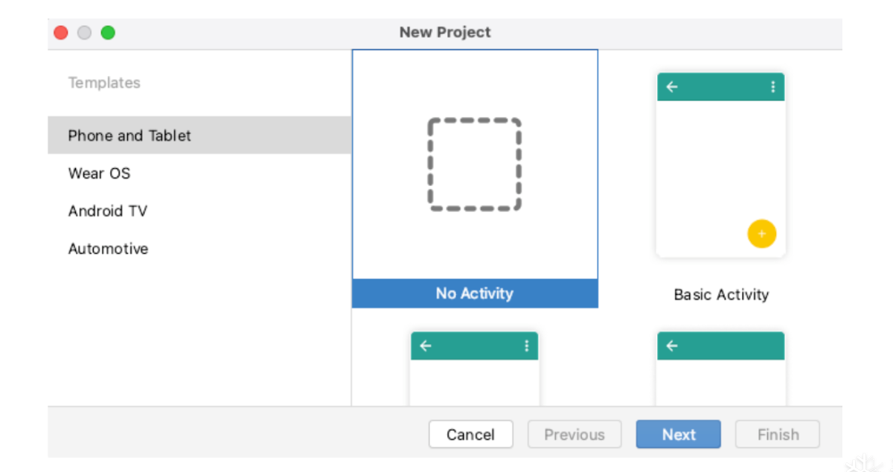Open the Automotive template category
893x472 pixels.
click(x=108, y=249)
